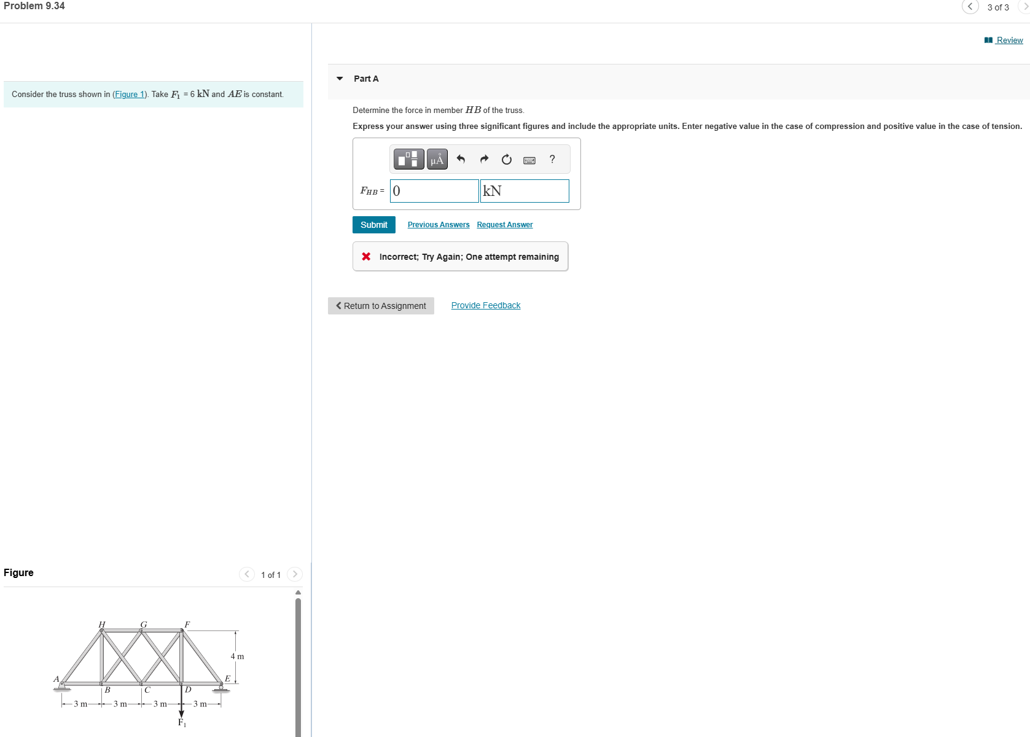Click the redo arrow in answer toolbar
This screenshot has width=1030, height=737.
click(484, 160)
